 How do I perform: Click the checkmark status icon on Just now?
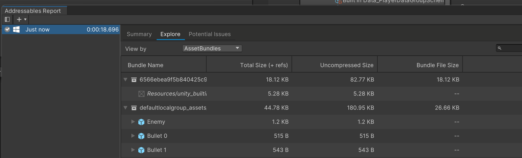click(x=7, y=29)
